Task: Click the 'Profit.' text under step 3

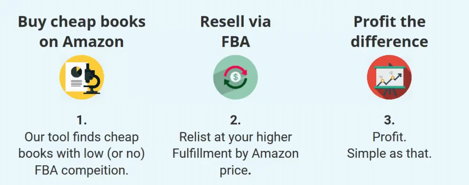Action: click(x=389, y=137)
